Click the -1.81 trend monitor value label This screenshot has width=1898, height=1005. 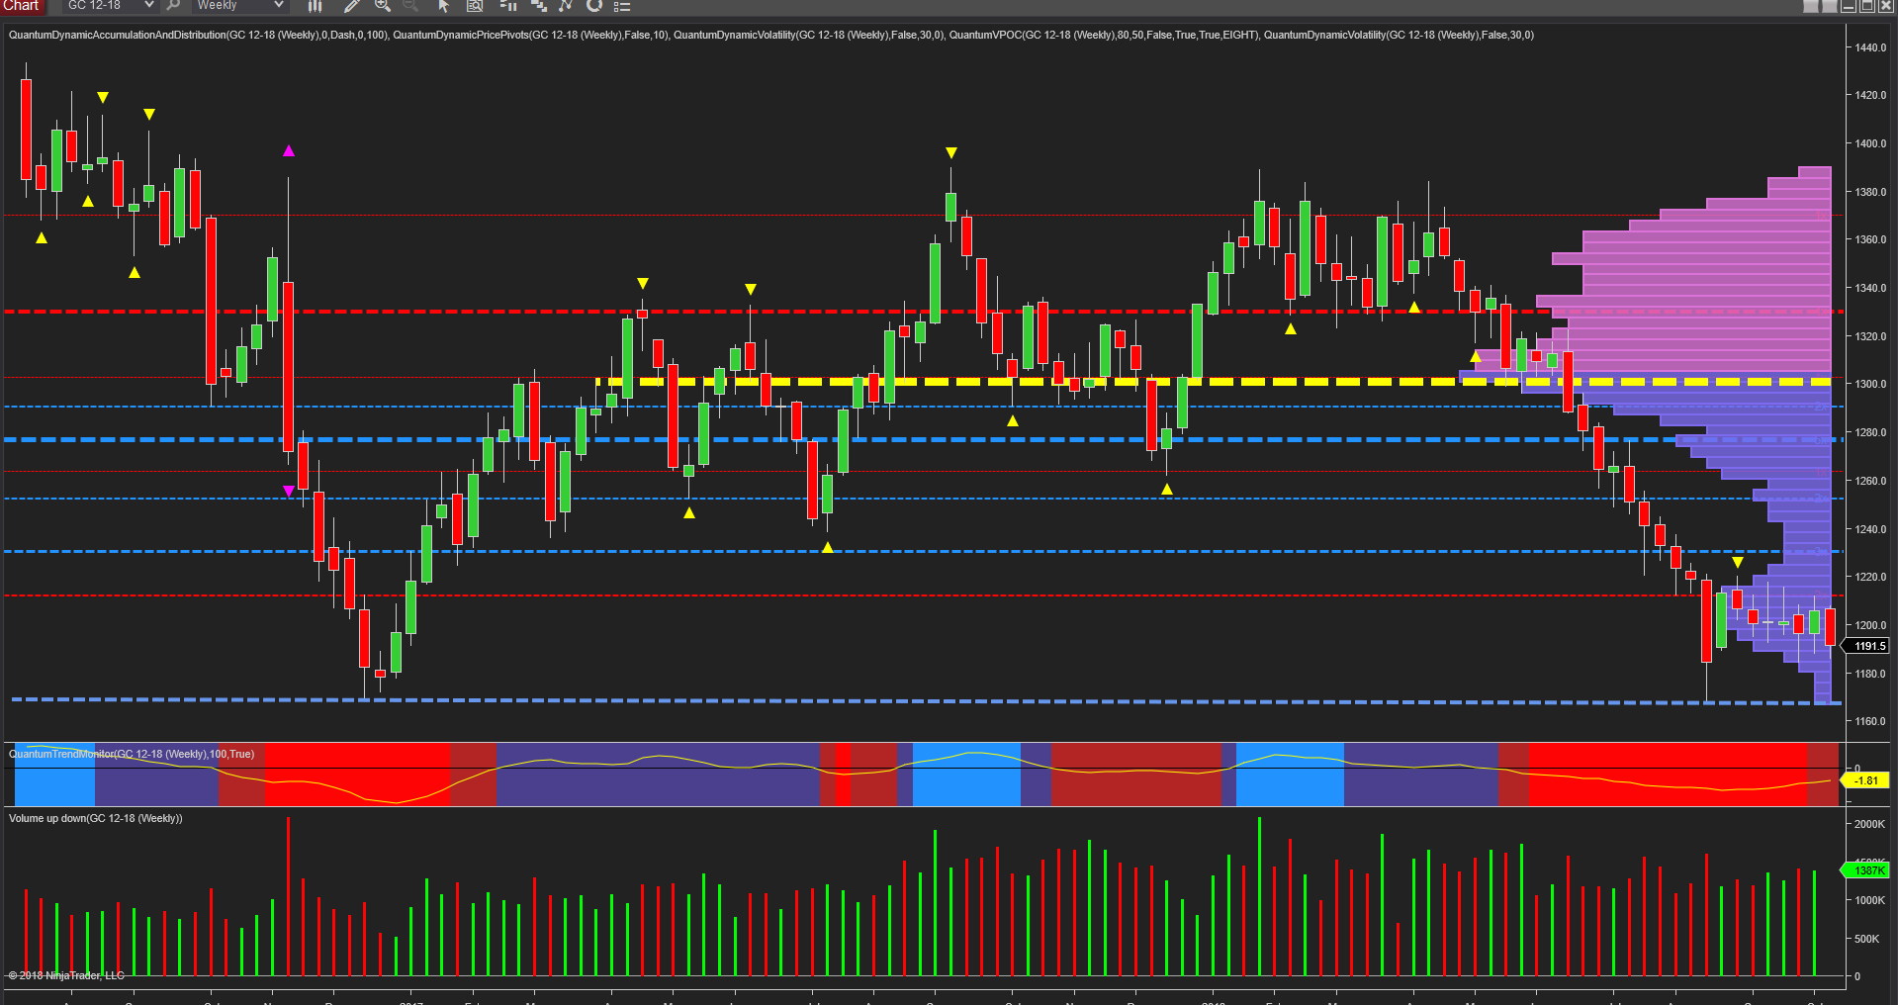click(x=1865, y=780)
